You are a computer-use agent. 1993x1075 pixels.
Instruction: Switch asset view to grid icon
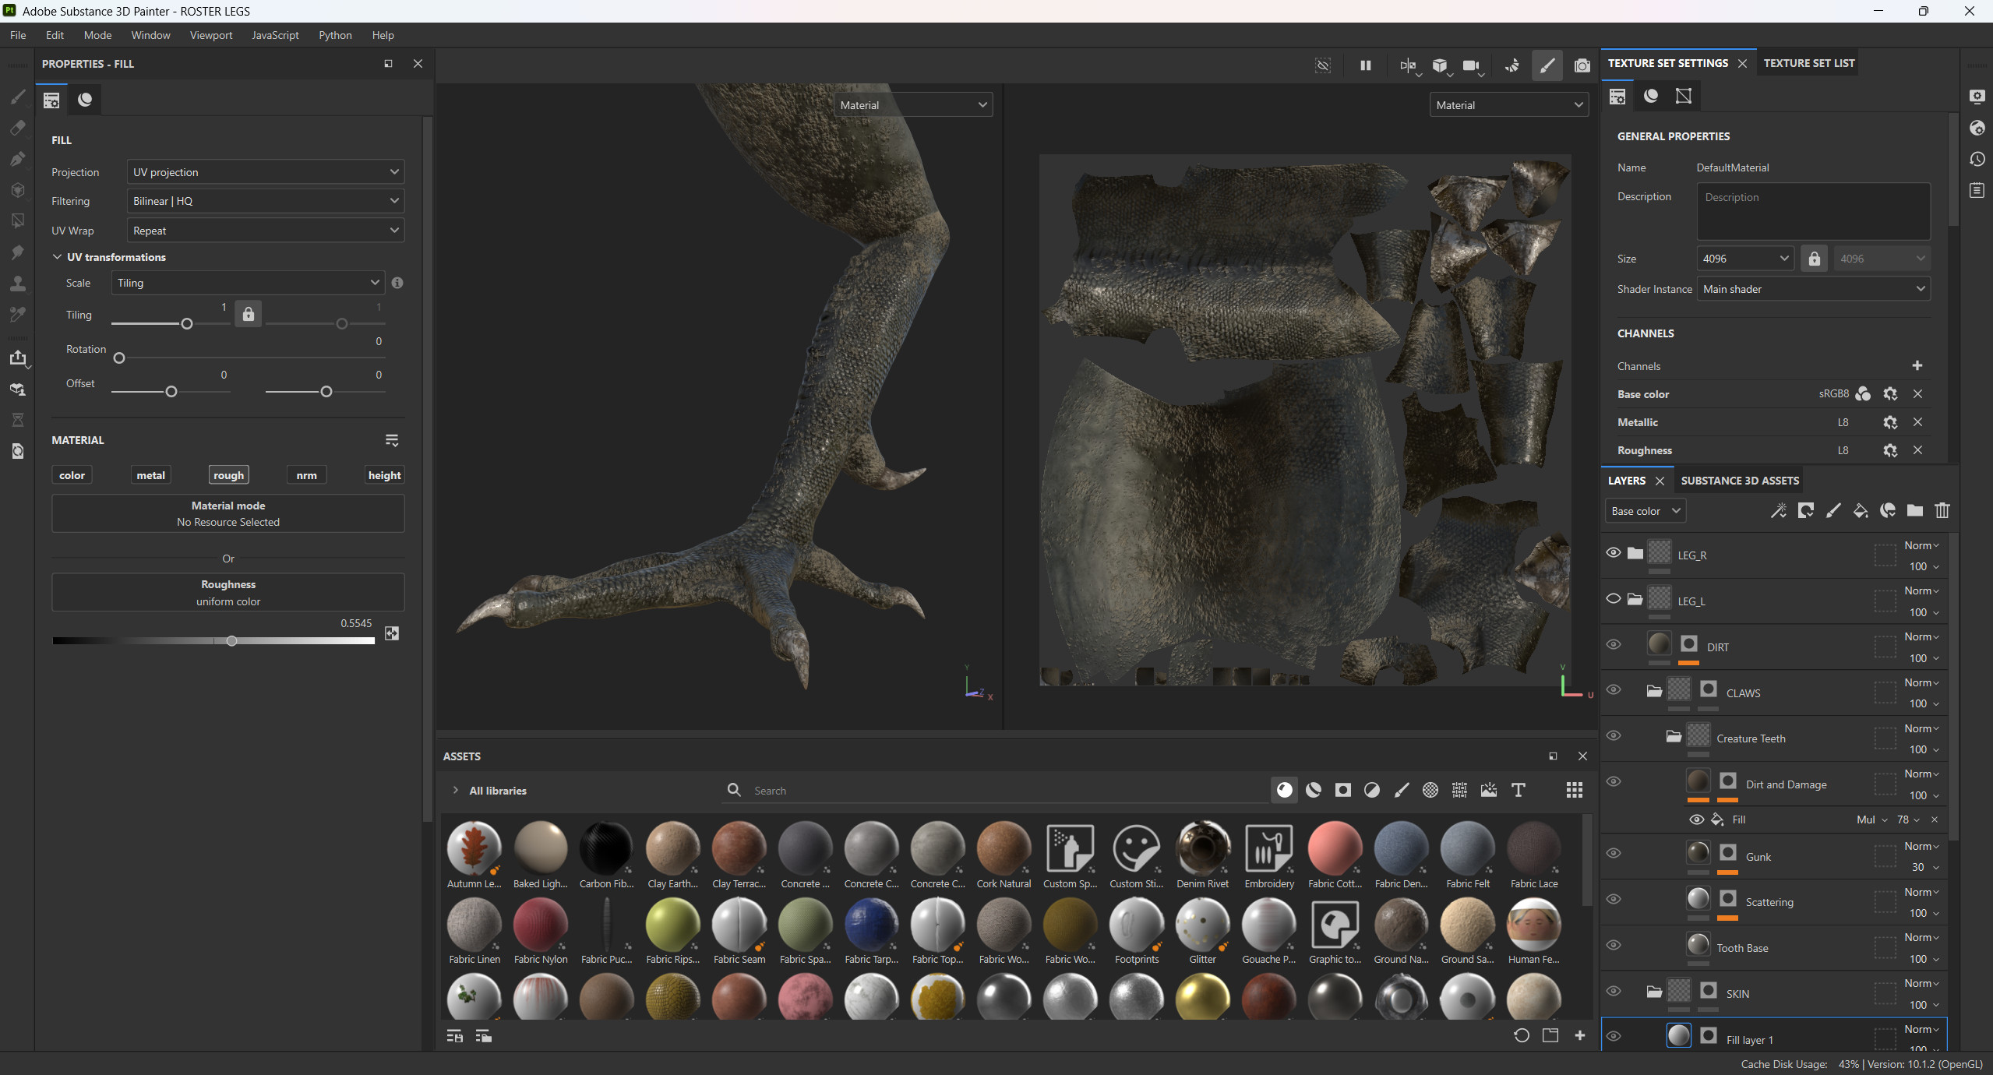(x=1574, y=790)
